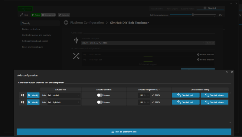Click Platform Configuration breadcrumb
242x137 pixels.
[87, 22]
